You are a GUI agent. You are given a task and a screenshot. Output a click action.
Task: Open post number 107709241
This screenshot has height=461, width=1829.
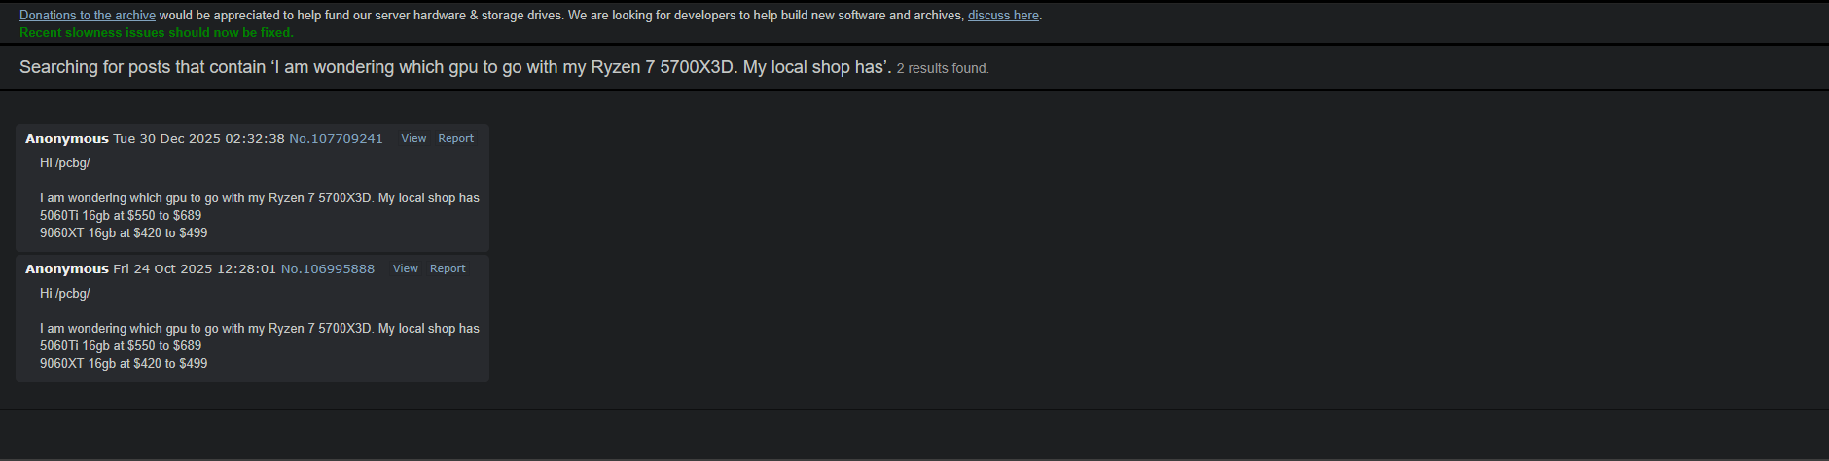[x=337, y=139]
